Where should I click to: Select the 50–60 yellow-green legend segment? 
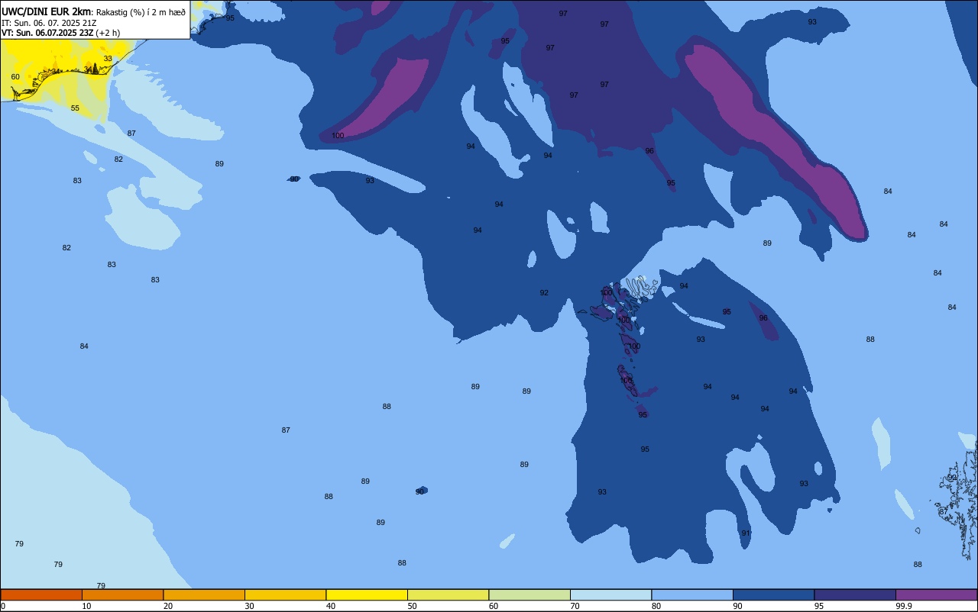pyautogui.click(x=448, y=594)
